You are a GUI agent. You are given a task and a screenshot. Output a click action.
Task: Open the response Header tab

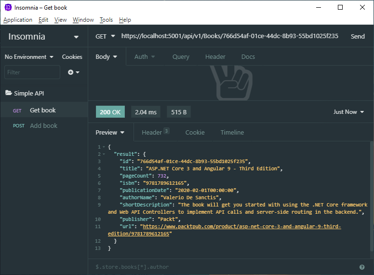tap(156, 132)
